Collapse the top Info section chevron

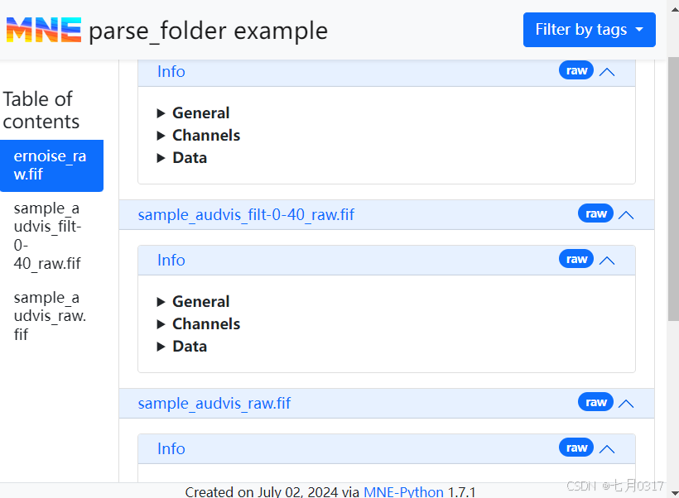[x=607, y=72]
